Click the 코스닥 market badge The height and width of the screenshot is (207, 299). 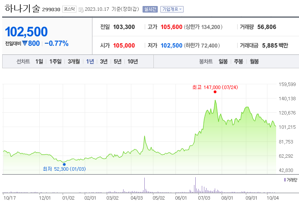coord(69,9)
